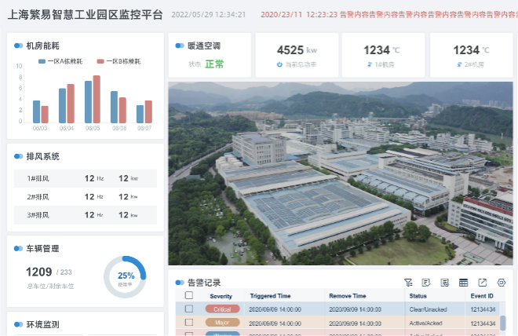Click the list settings icon beside the table view icon
The height and width of the screenshot is (336, 518).
[445, 283]
